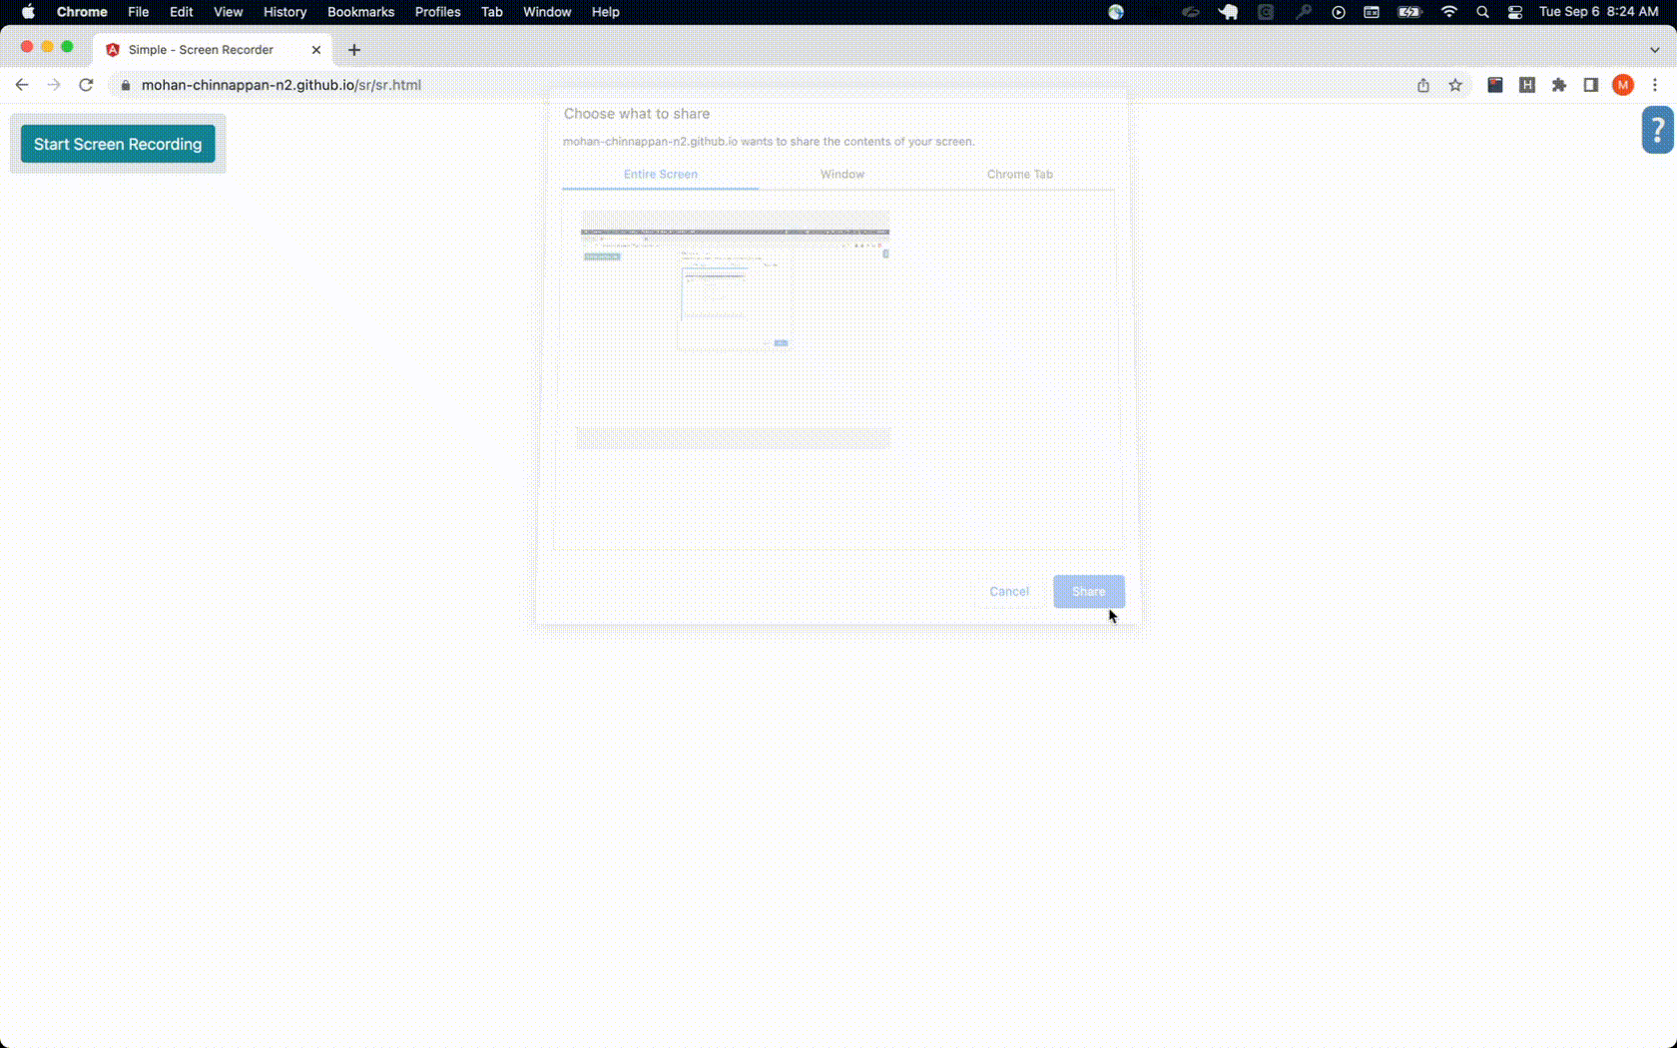The height and width of the screenshot is (1048, 1677).
Task: Open the Wi-Fi status menu
Action: (1449, 12)
